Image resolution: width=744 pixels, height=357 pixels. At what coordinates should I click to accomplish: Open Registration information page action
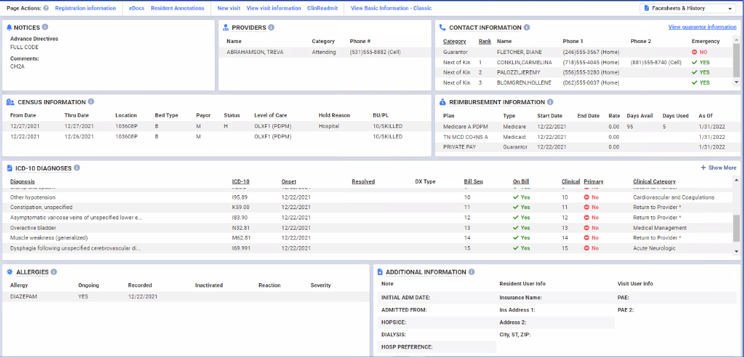coord(85,8)
